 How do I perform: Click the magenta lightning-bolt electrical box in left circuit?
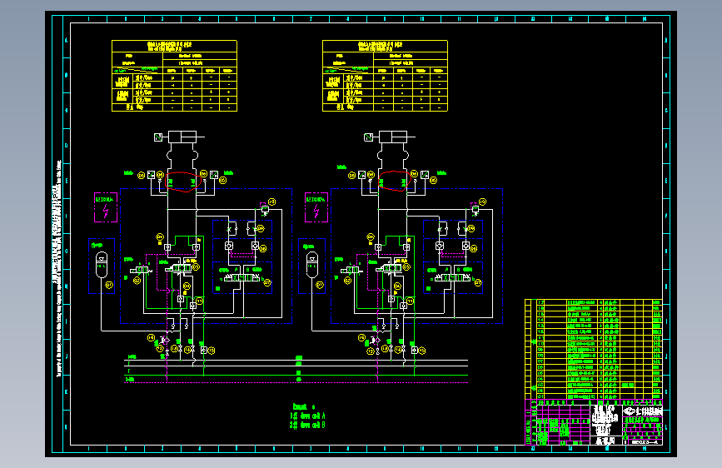tap(106, 207)
